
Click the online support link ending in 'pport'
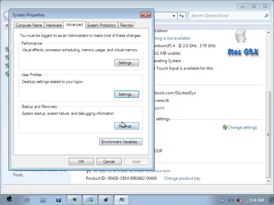coord(159,108)
